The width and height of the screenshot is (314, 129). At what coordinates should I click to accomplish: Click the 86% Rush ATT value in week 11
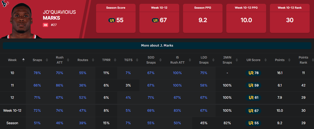click(x=60, y=85)
